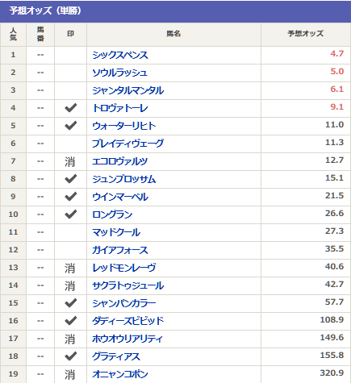This screenshot has height=383, width=351.
Task: Click 消 mark in サクラトゥジュール row
Action: pyautogui.click(x=70, y=286)
